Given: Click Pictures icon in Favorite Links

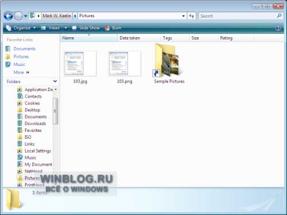Looking at the screenshot, I should click(x=8, y=57).
